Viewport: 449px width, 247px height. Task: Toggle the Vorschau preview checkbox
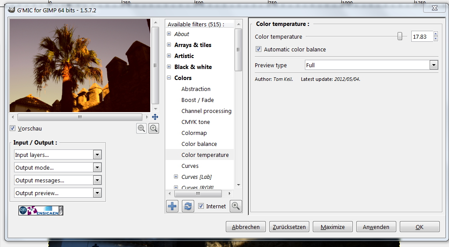pyautogui.click(x=13, y=128)
